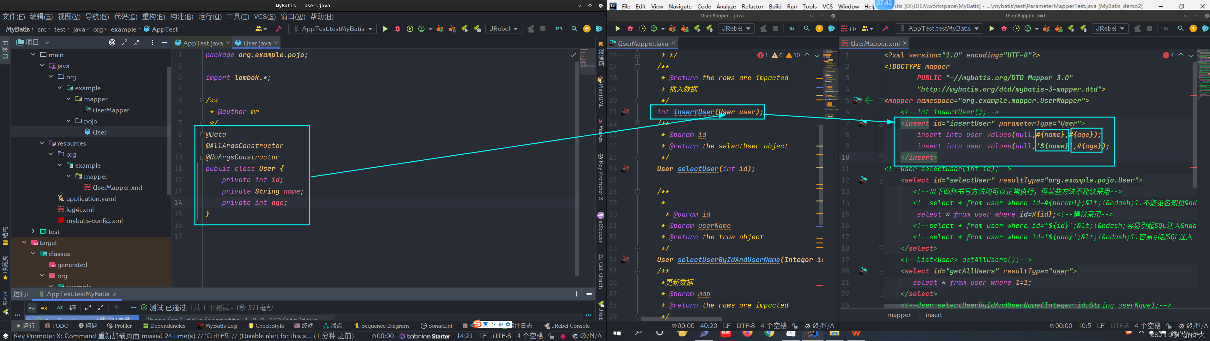Viewport: 1210px width, 341px height.
Task: Select the UserMapper.xml editor tab
Action: click(x=874, y=43)
